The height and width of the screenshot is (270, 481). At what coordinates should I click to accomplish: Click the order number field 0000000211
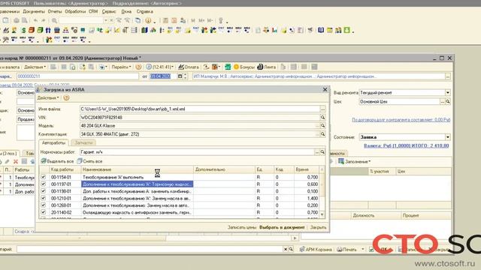coord(77,76)
